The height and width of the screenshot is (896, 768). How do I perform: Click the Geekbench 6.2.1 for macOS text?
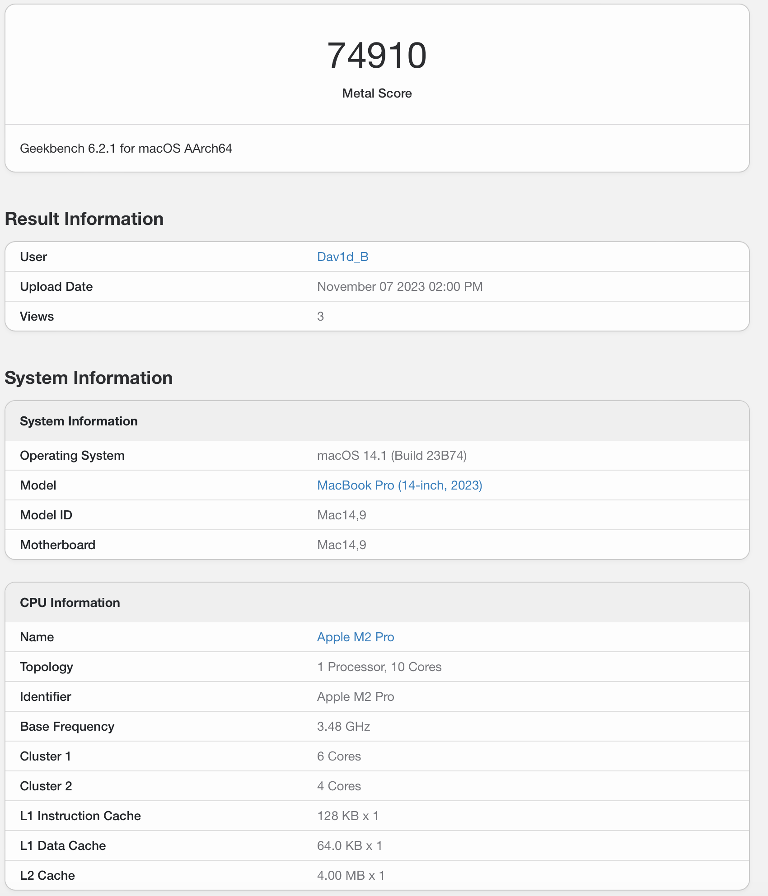click(126, 149)
